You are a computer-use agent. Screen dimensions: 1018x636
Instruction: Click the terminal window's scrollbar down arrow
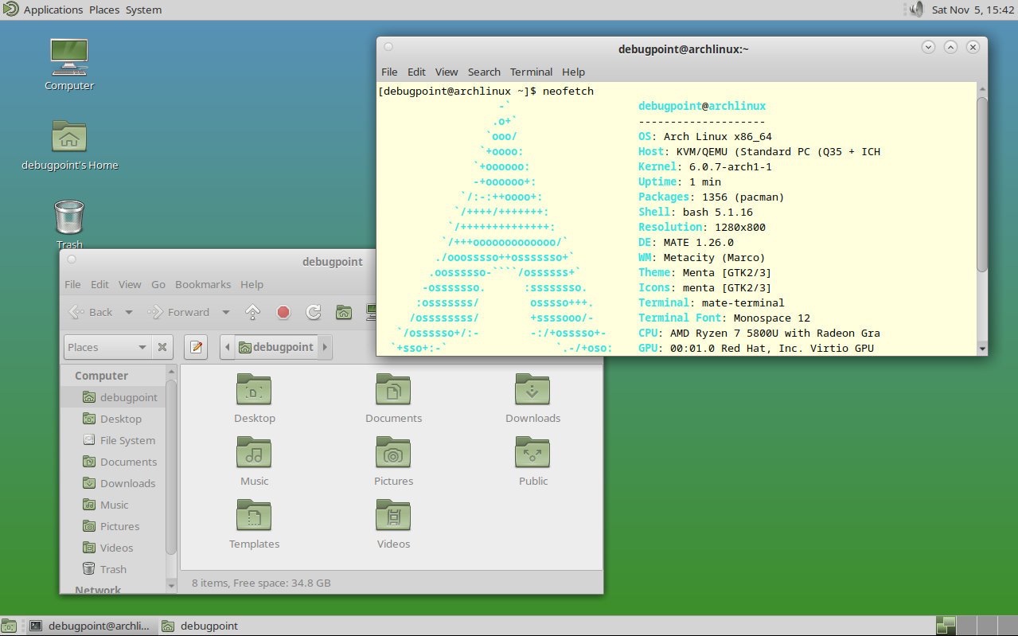tap(981, 349)
